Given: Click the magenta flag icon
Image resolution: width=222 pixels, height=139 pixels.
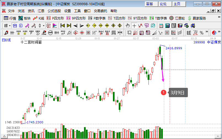Looking at the screenshot, I should click(x=55, y=26).
